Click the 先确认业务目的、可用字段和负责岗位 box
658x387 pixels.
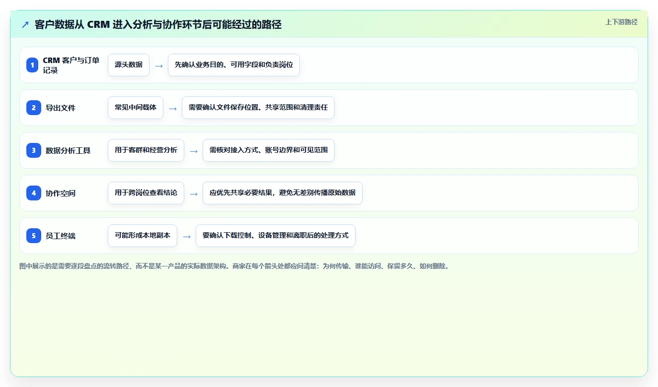(234, 65)
